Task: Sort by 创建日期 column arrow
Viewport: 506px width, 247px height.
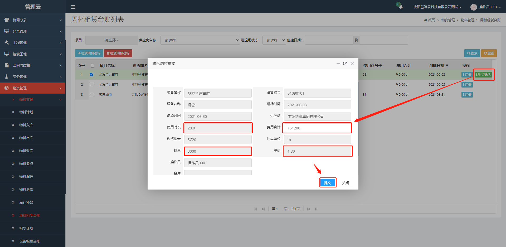Action: click(x=447, y=65)
